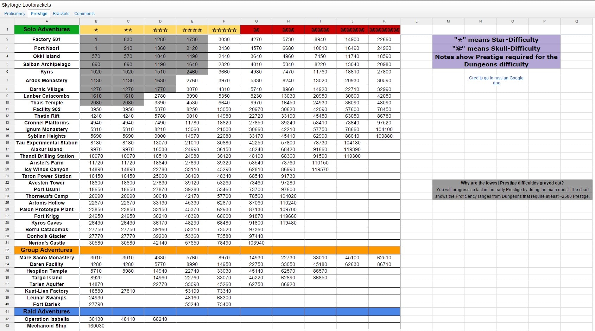Click cell with value 68240
This screenshot has width=595, height=331.
pos(160,319)
